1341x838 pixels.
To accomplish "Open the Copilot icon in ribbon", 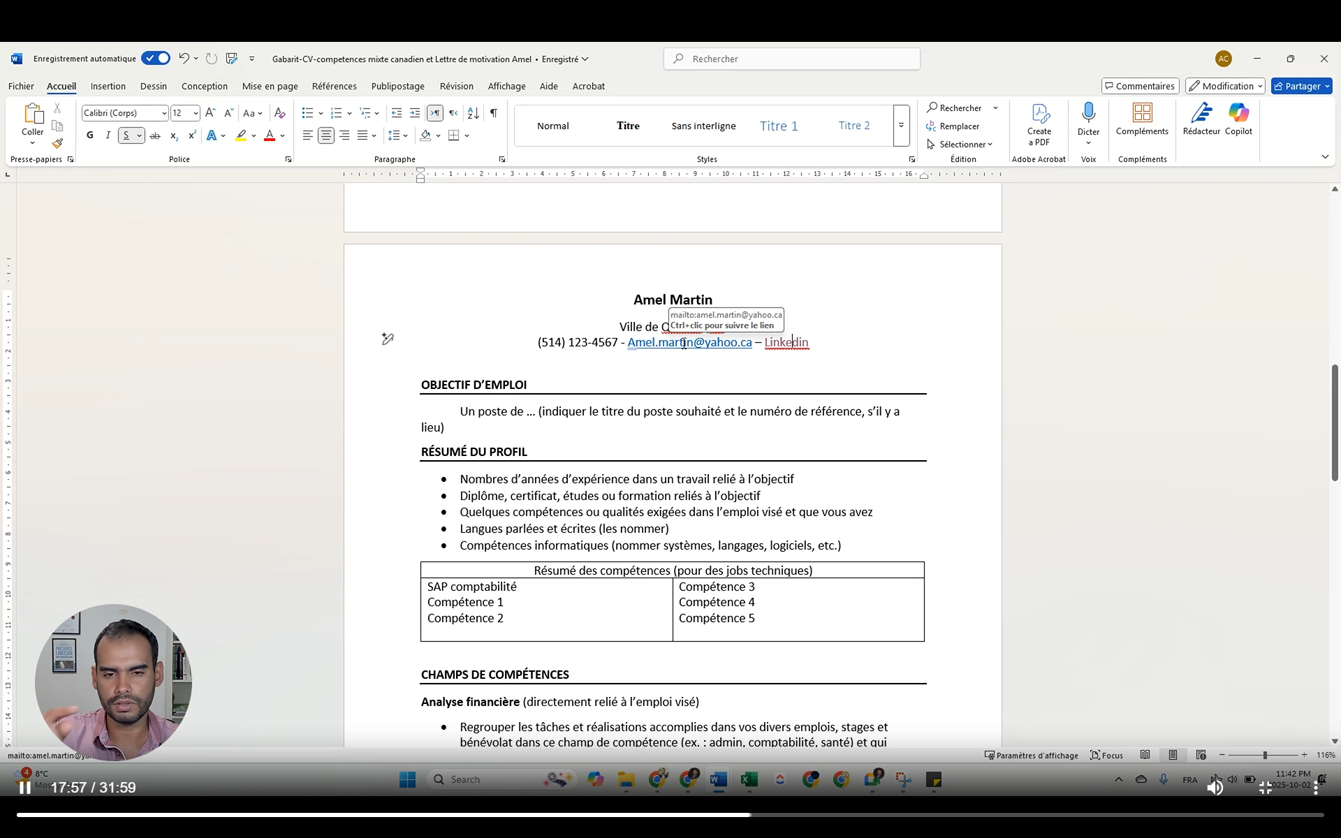I will [1238, 113].
